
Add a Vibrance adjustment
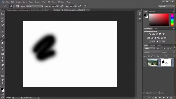tap(164, 34)
